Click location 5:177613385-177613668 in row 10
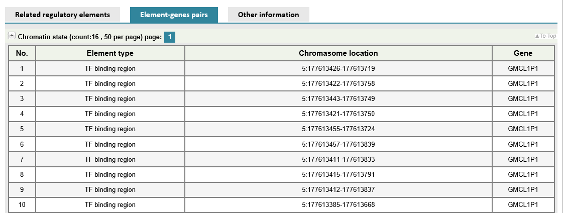 coord(338,205)
